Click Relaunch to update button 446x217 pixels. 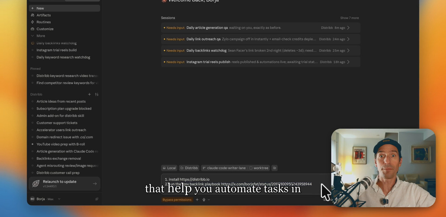tap(64, 184)
